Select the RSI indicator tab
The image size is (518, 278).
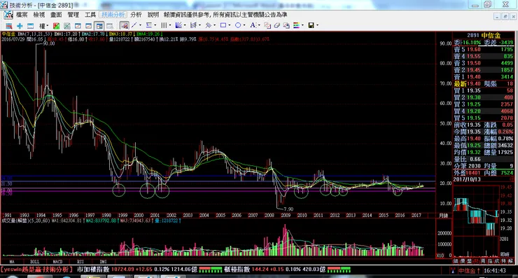[80, 261]
